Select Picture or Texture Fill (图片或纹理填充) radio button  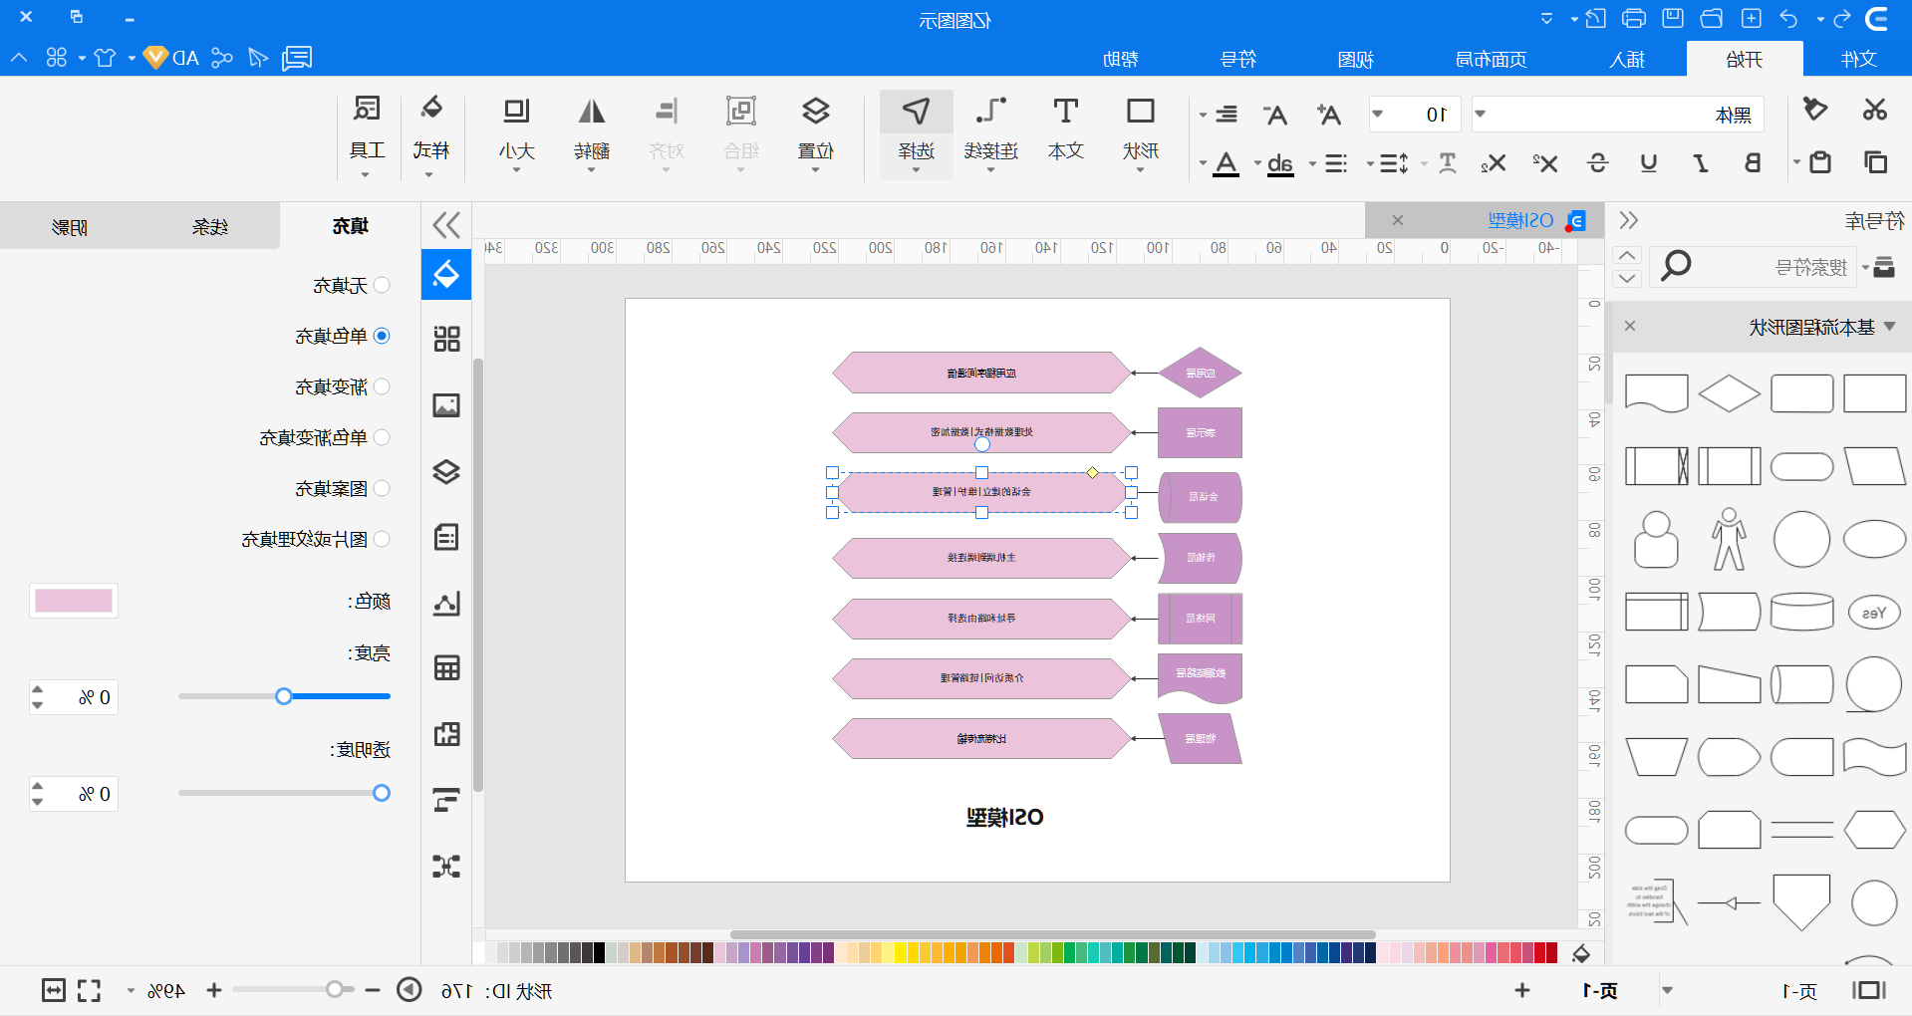tap(382, 539)
